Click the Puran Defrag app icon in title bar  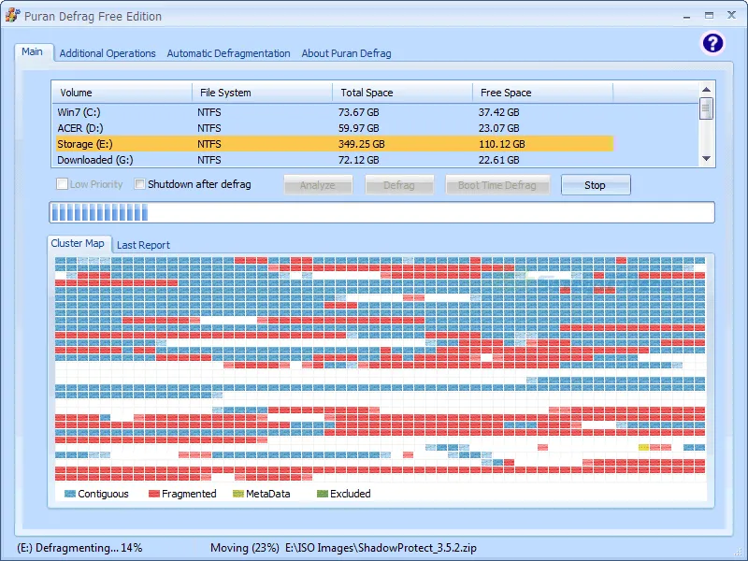[12, 15]
